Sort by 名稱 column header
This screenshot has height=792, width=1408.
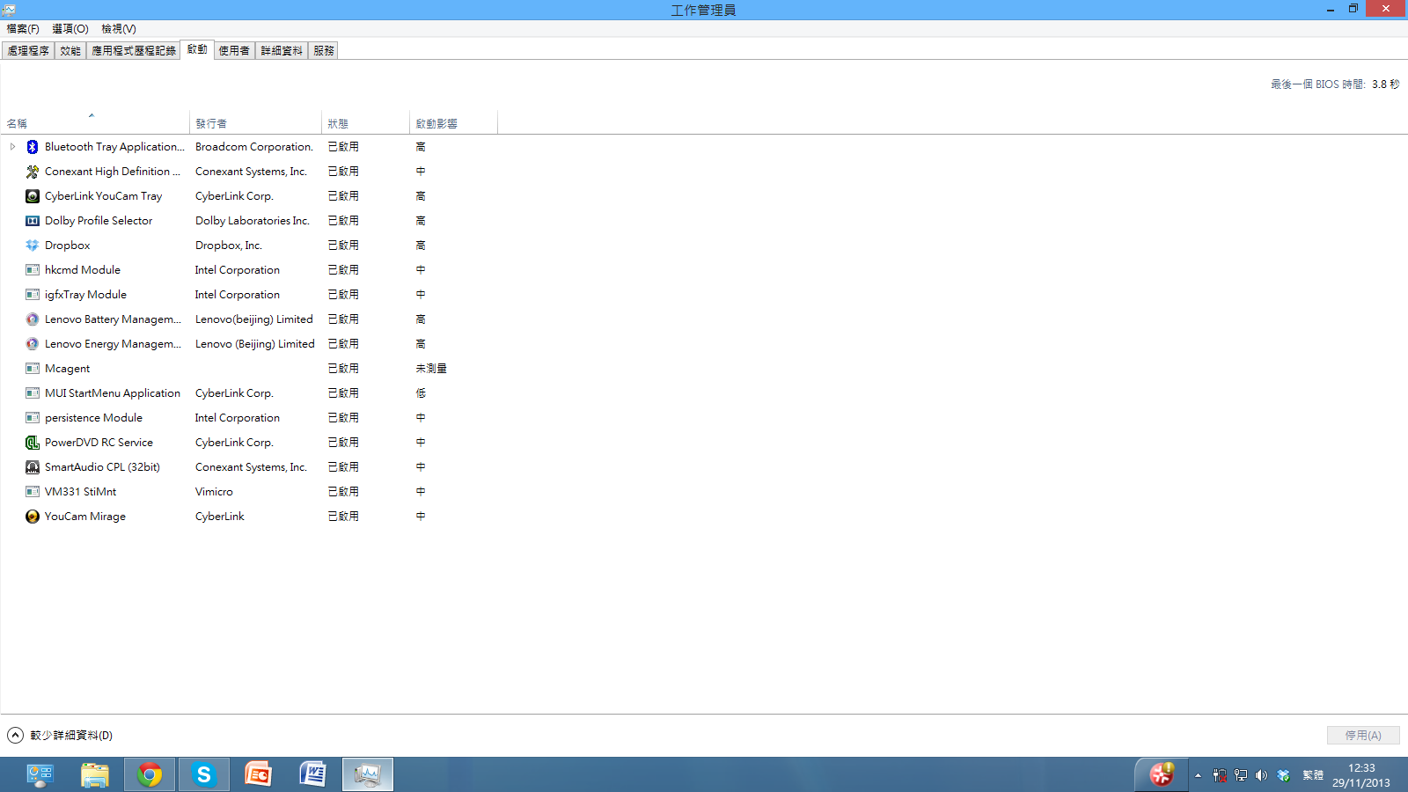[x=95, y=123]
